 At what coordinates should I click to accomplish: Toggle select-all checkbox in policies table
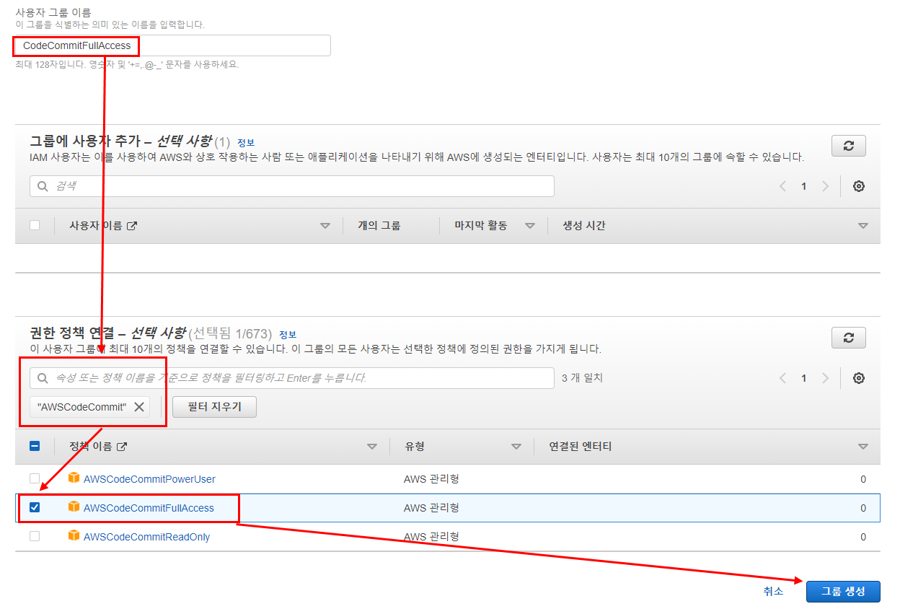35,446
